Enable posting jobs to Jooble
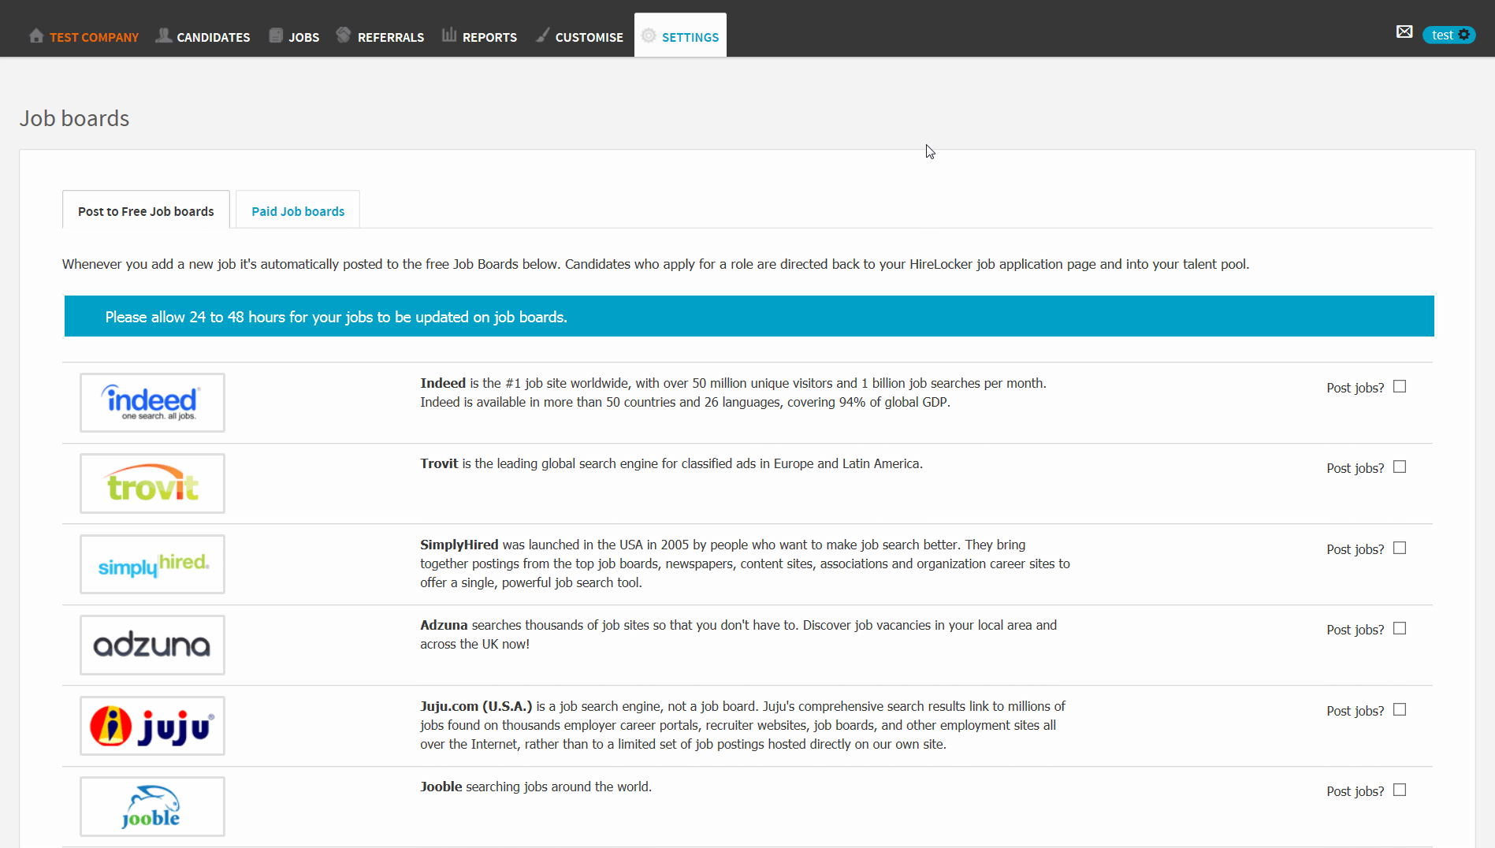Image resolution: width=1495 pixels, height=848 pixels. (x=1399, y=790)
